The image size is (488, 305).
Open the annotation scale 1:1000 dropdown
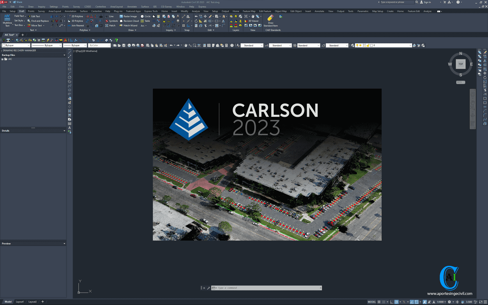pyautogui.click(x=441, y=302)
